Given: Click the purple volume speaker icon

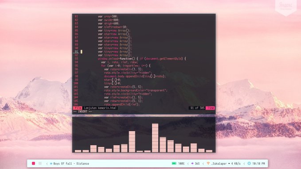Looking at the screenshot, I should 192,163.
